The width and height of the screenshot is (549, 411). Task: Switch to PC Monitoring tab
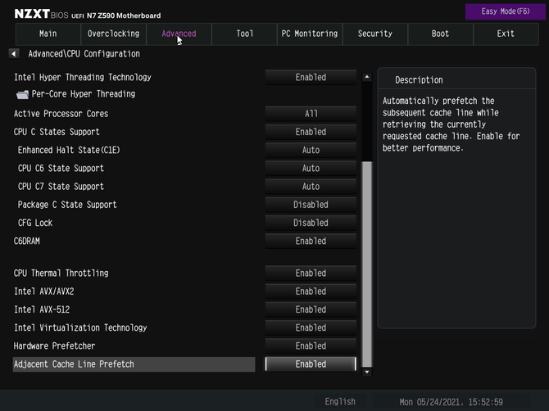(x=310, y=34)
